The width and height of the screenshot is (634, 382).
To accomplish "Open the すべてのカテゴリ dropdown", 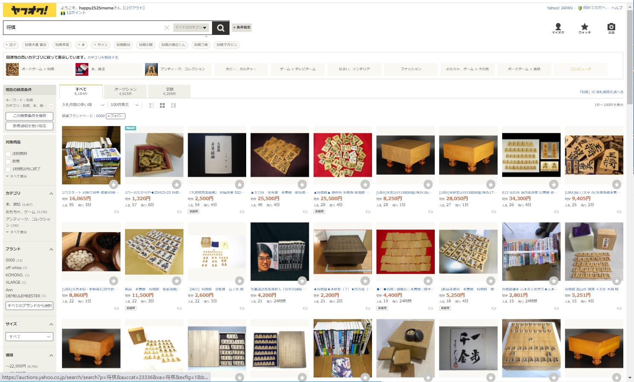I will [191, 28].
